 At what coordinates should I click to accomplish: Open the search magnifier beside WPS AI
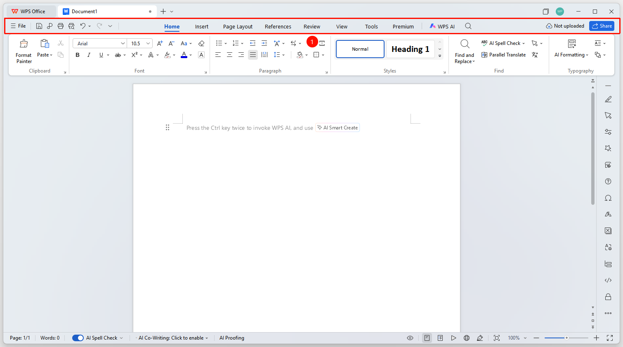pyautogui.click(x=468, y=26)
